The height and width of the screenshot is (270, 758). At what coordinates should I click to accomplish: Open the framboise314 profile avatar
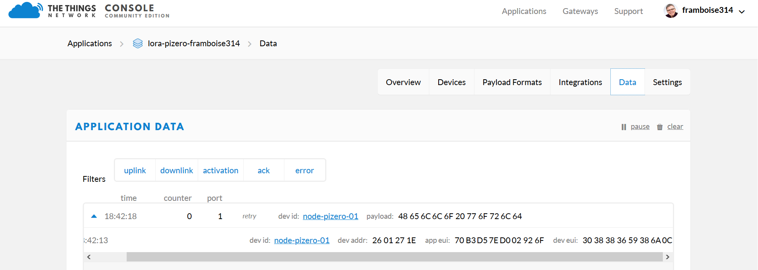671,11
